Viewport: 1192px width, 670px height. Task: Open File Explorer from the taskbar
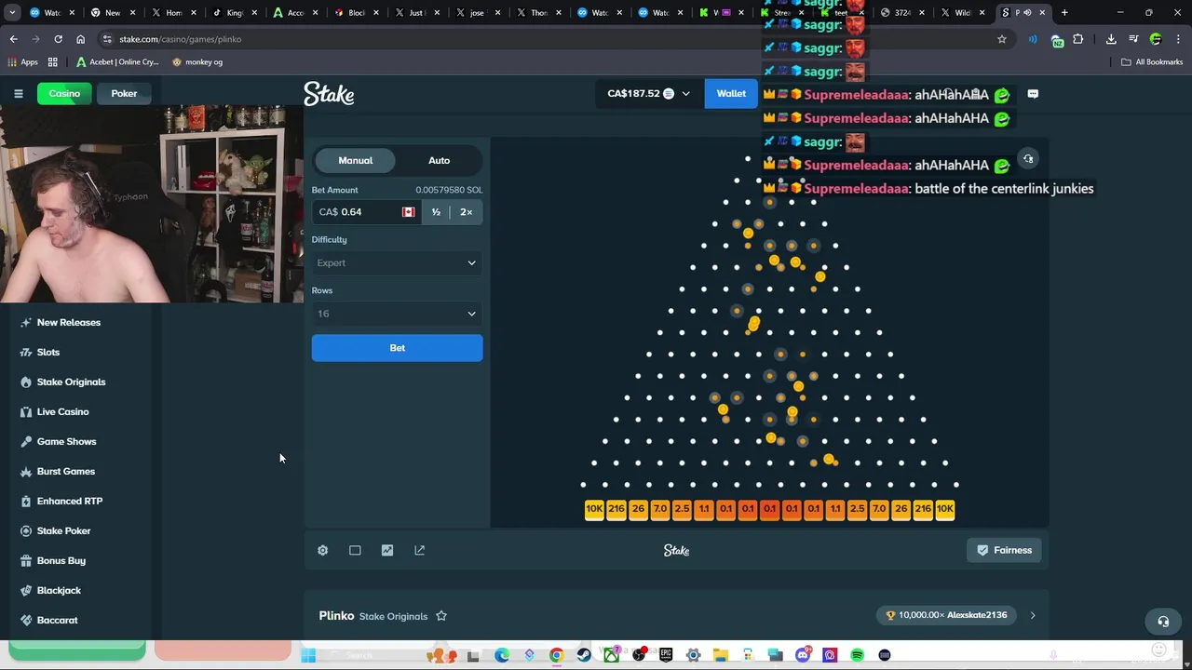(721, 655)
